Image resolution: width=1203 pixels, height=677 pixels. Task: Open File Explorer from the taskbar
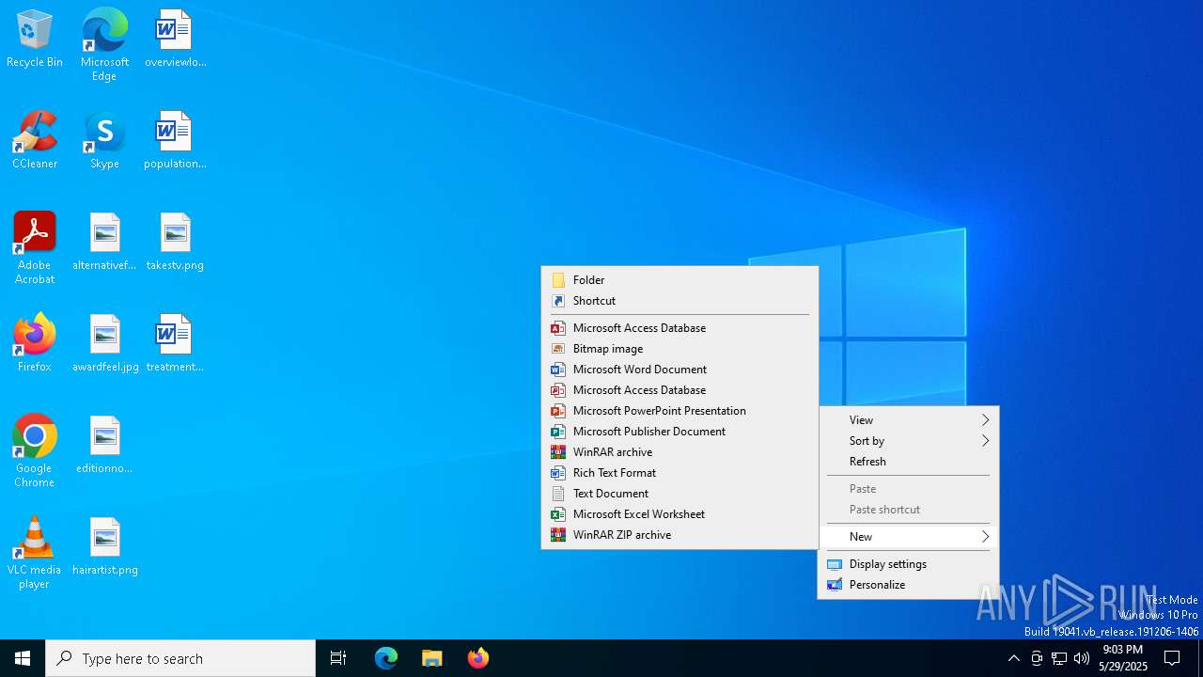(432, 658)
